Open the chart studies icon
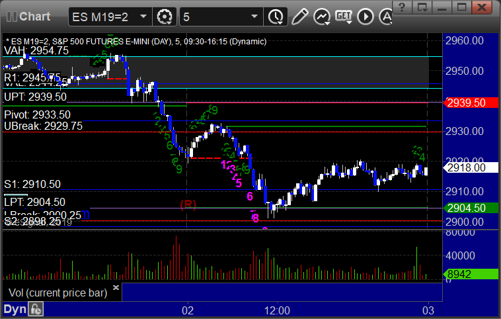 coord(322,17)
